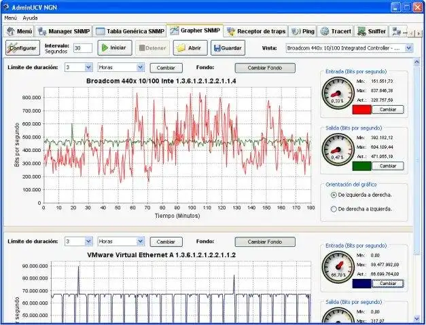Switch to the Menú tab
This screenshot has width=426, height=325.
pyautogui.click(x=19, y=31)
